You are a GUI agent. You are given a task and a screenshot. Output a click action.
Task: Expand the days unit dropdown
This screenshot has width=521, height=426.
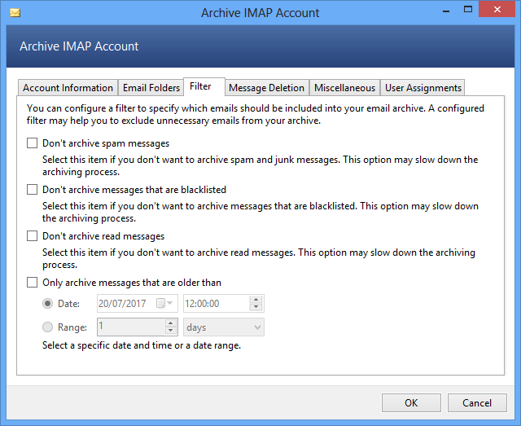[257, 327]
